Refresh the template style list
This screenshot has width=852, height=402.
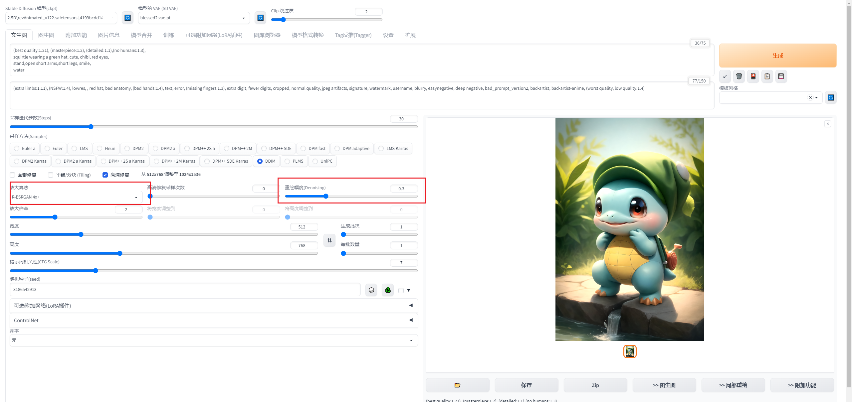pos(831,97)
